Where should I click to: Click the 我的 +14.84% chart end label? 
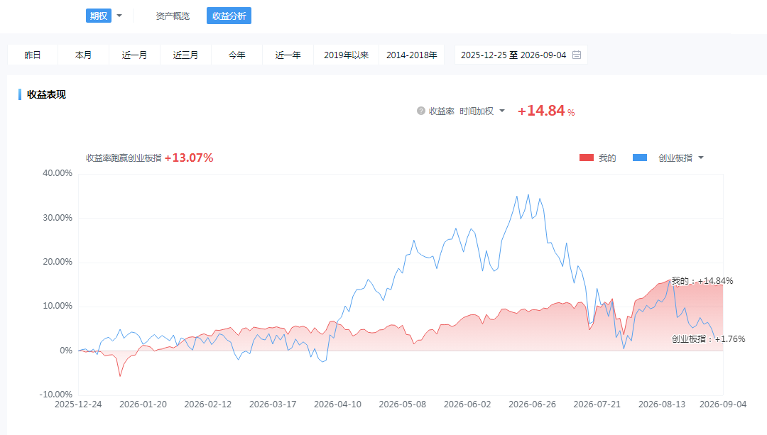(702, 280)
